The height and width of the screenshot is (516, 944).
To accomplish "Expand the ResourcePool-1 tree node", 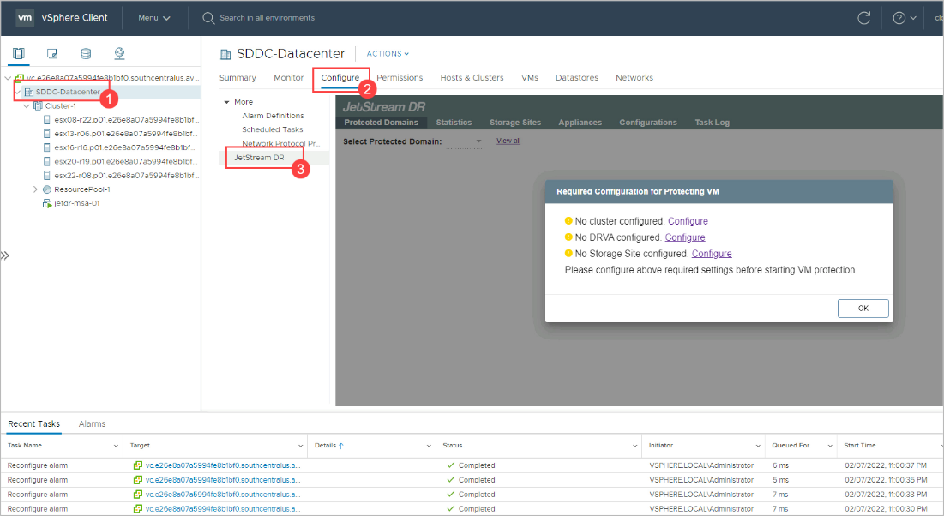I will click(35, 189).
